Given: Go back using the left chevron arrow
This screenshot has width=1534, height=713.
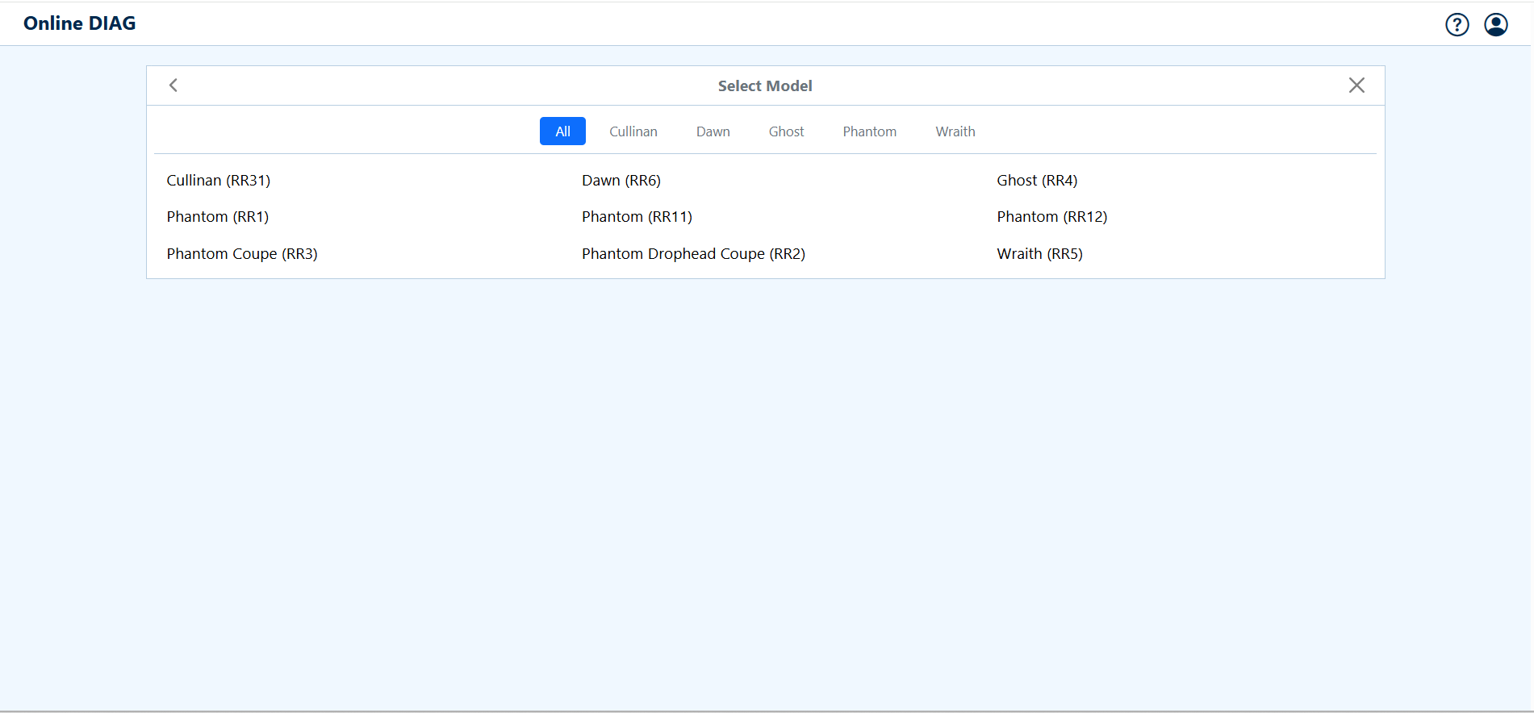Looking at the screenshot, I should pos(173,85).
